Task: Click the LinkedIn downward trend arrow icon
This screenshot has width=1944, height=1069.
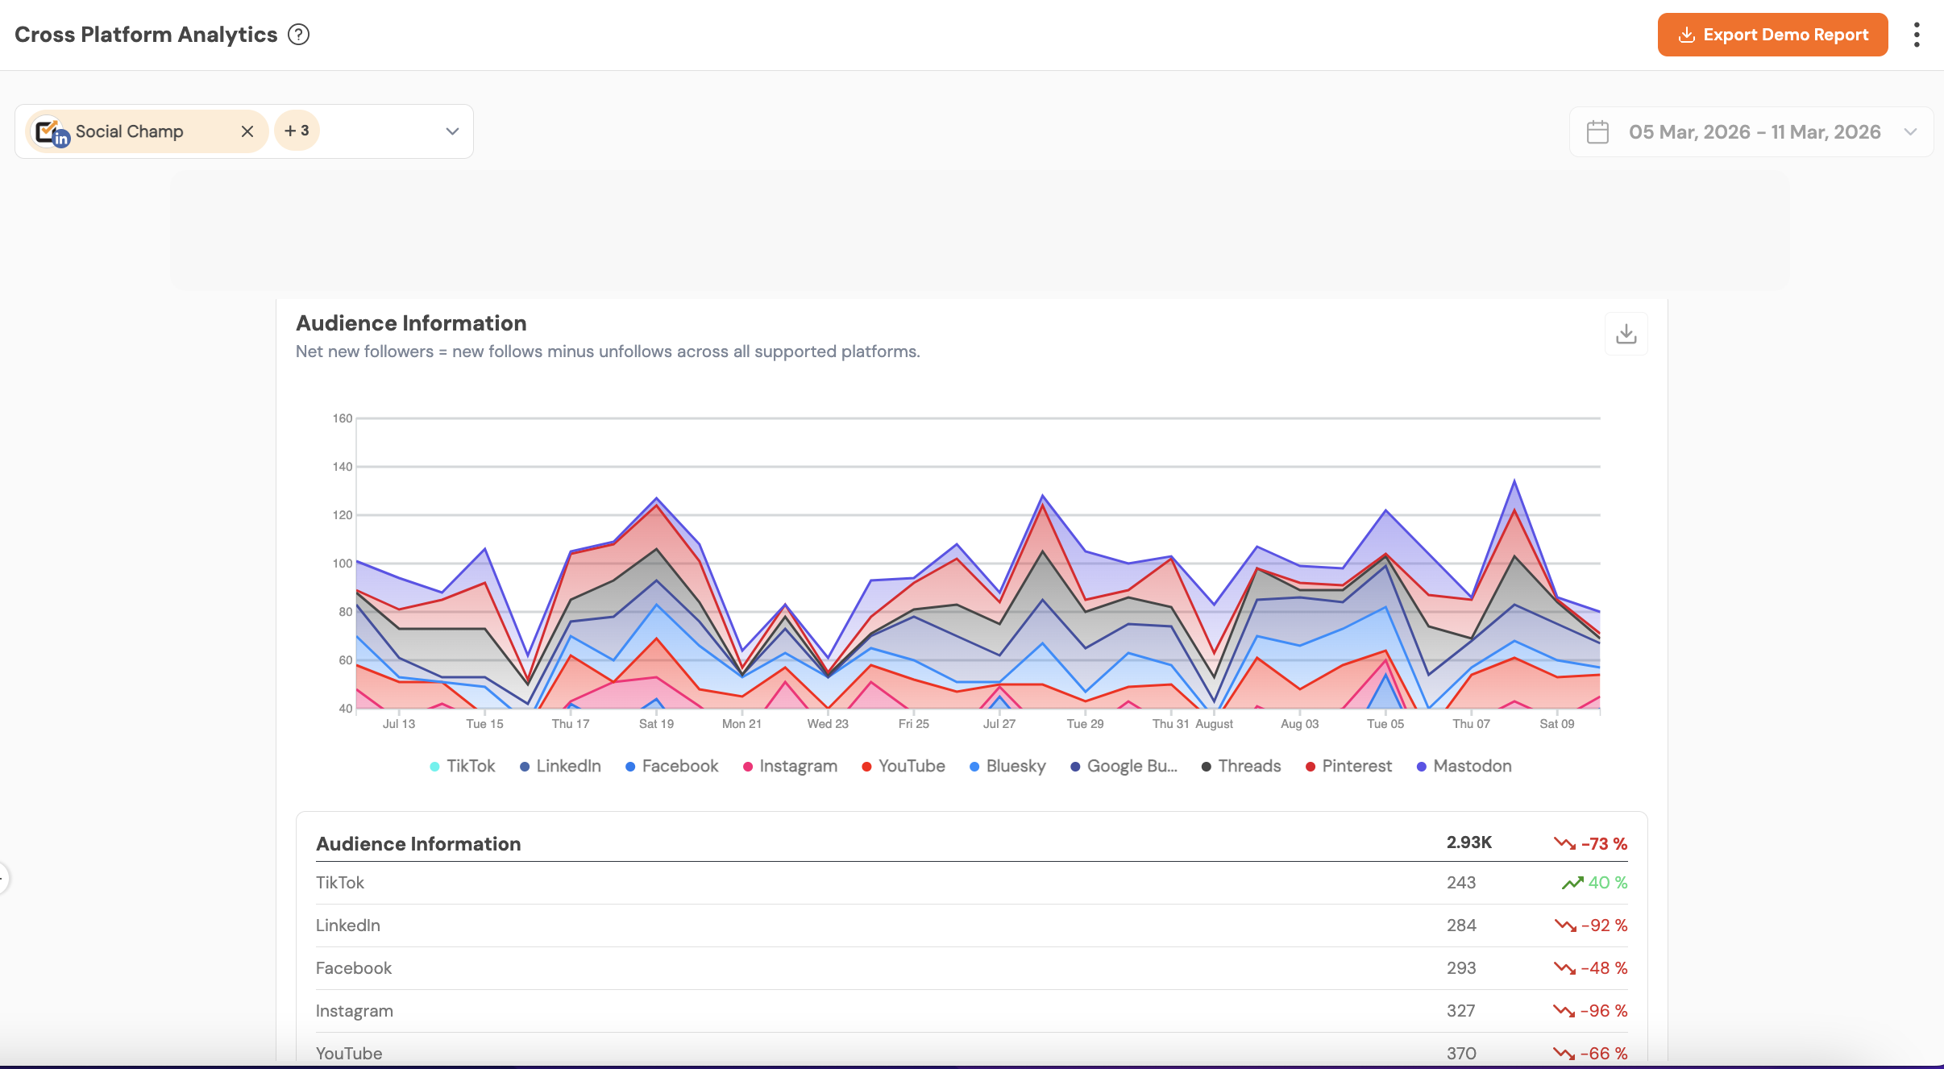Action: pos(1564,925)
